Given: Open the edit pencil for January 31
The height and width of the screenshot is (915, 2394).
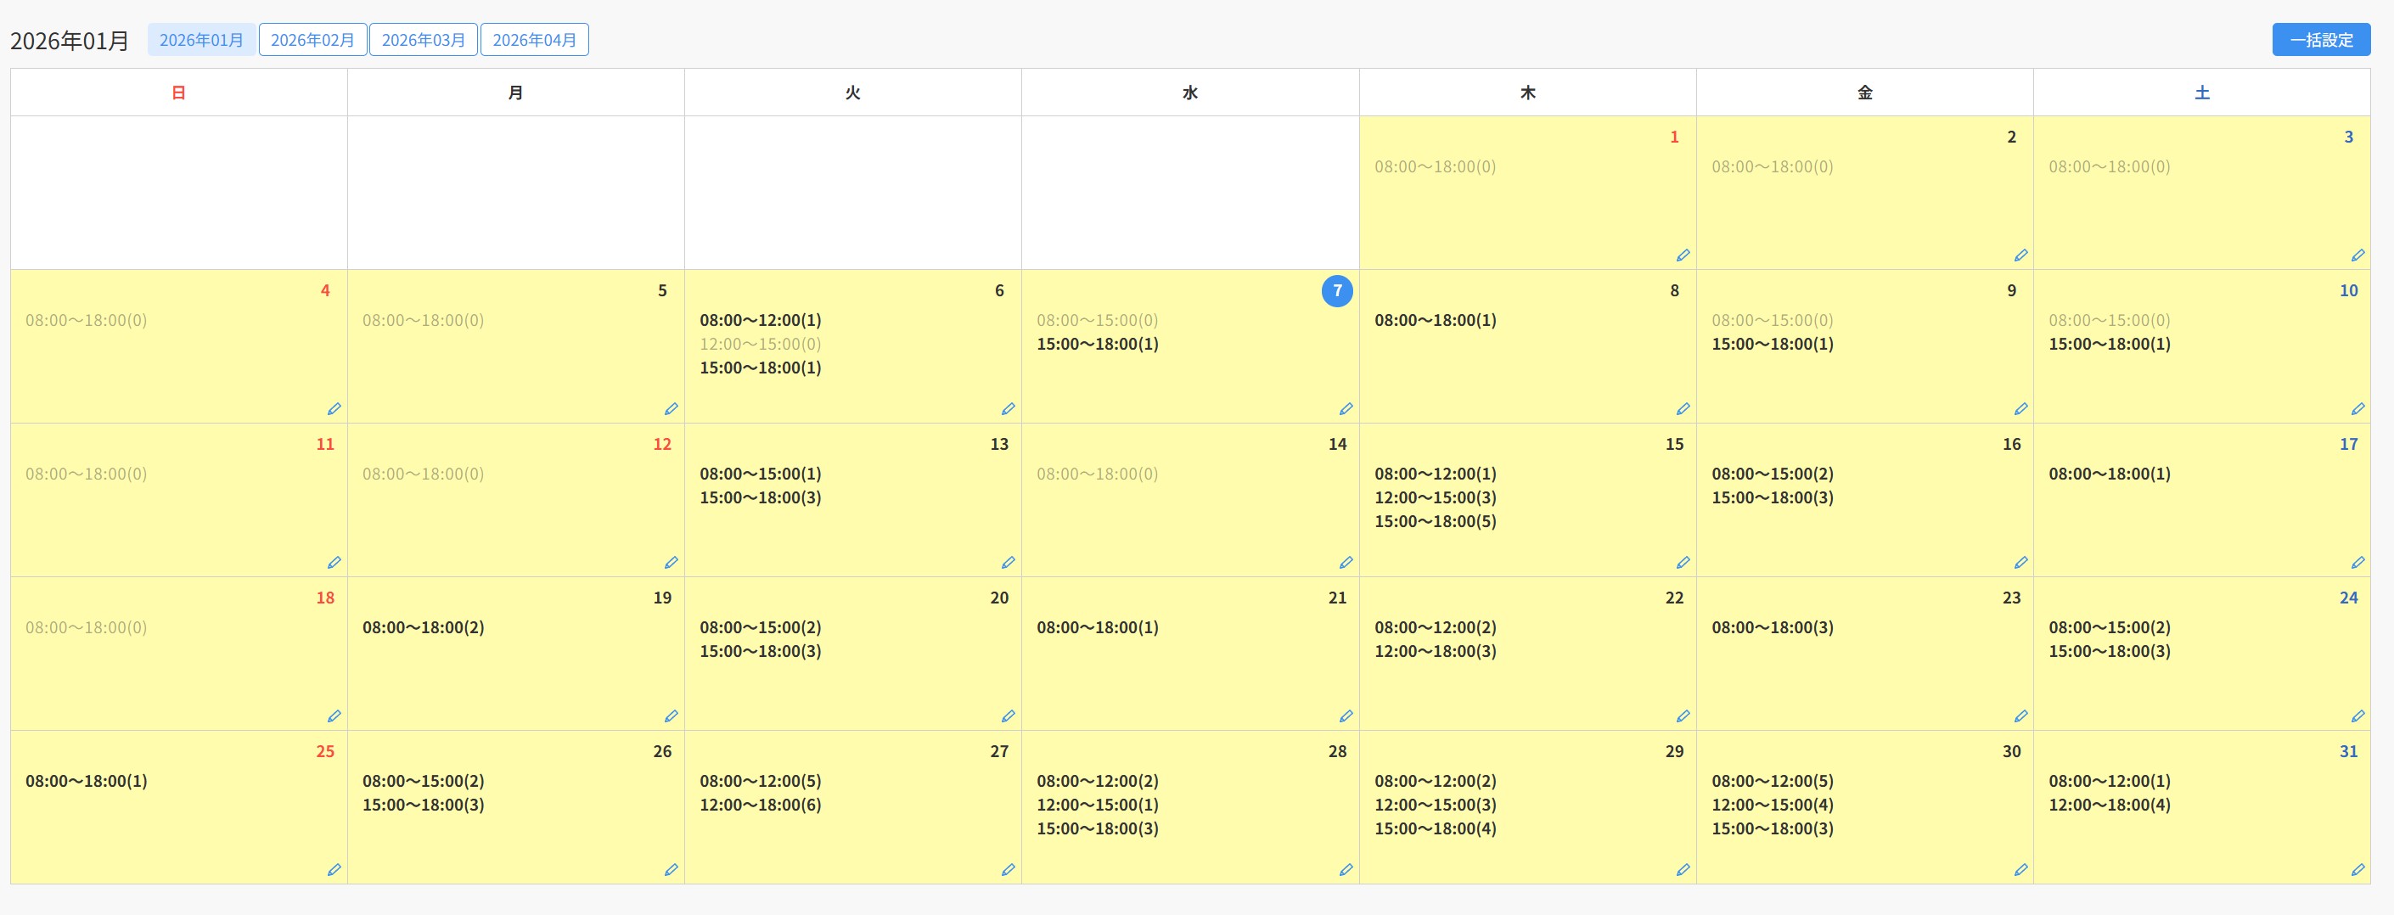Looking at the screenshot, I should 2357,869.
